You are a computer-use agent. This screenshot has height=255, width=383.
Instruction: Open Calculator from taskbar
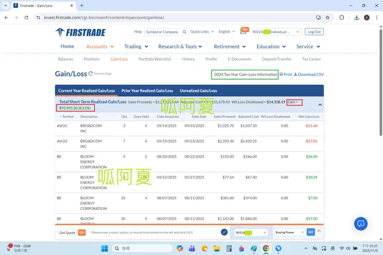pos(229,248)
